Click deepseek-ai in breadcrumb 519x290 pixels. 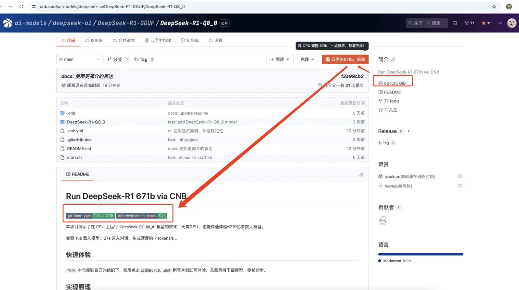(72, 23)
